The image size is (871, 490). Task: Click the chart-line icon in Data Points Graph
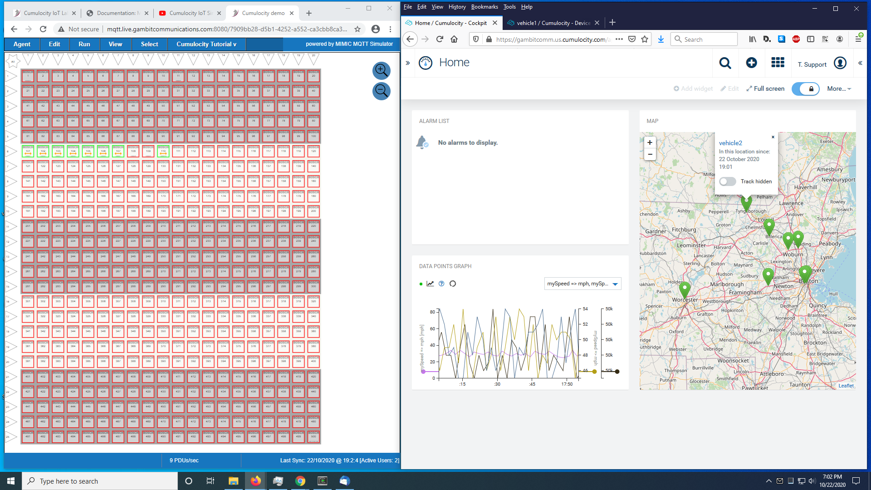pos(430,284)
